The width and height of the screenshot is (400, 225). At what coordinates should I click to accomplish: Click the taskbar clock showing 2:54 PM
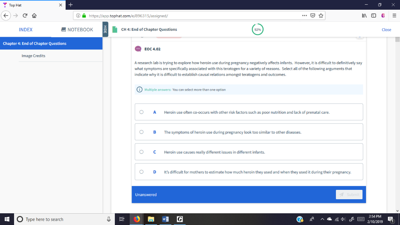[x=375, y=219]
